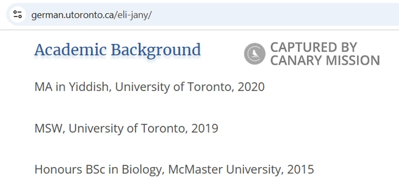Click University of Toronto in the MSW line
The image size is (399, 190).
pos(128,128)
